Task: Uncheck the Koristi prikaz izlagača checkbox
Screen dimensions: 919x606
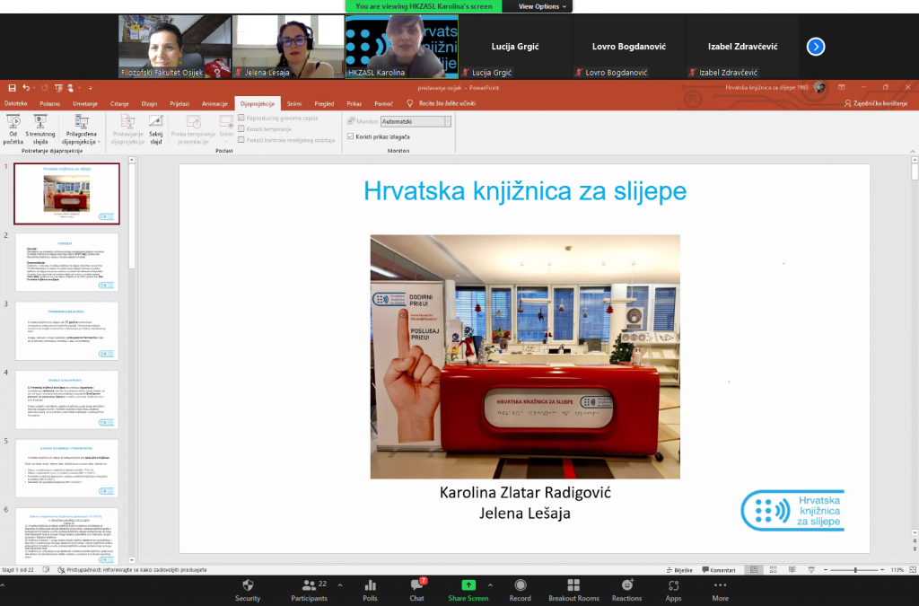Action: 351,136
